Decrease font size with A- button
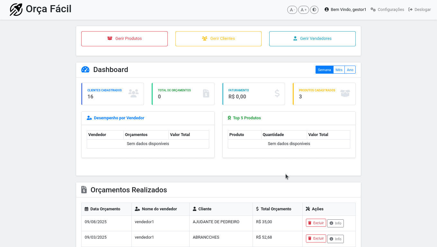The width and height of the screenshot is (437, 247). coord(292,10)
